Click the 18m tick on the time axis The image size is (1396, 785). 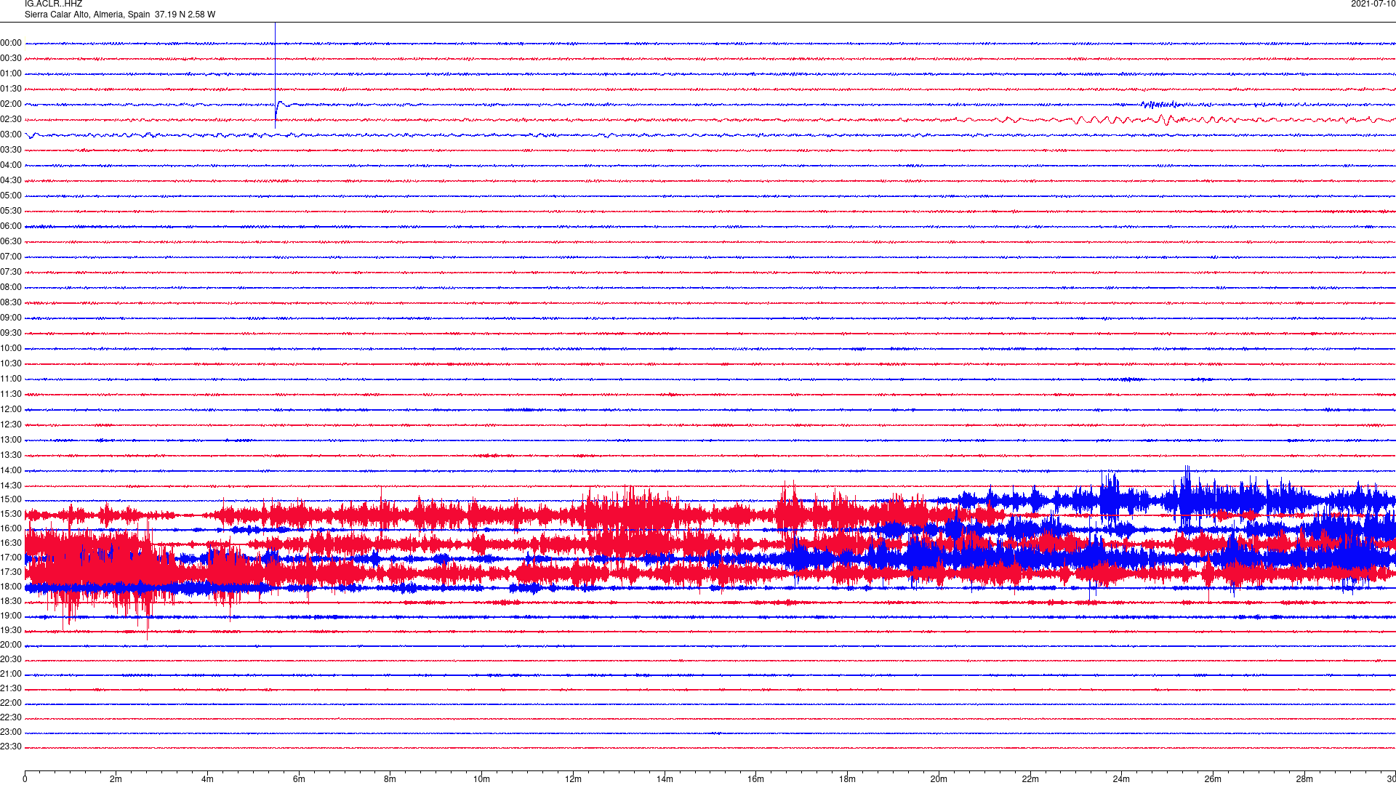(847, 779)
